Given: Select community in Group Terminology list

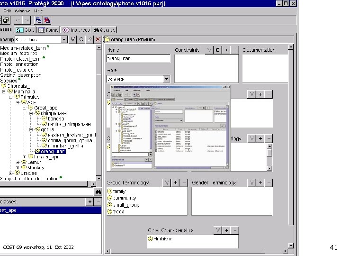Looking at the screenshot, I should (x=125, y=198).
